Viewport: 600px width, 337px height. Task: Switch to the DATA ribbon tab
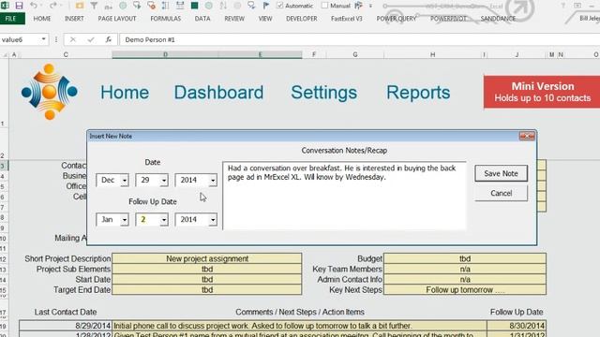[x=202, y=19]
